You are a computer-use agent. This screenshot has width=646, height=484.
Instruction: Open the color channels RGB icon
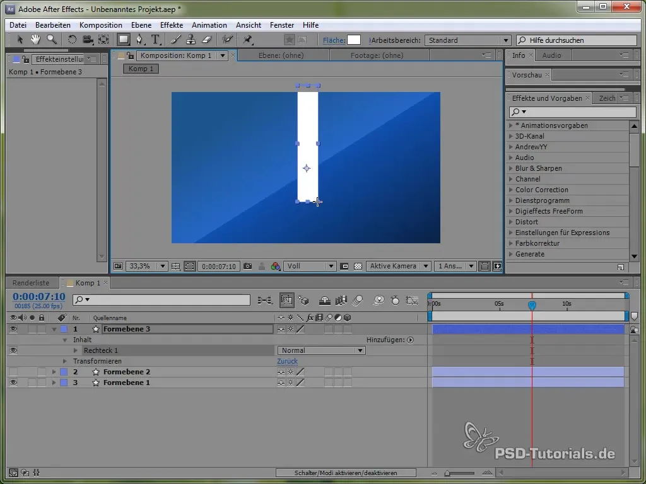[276, 267]
